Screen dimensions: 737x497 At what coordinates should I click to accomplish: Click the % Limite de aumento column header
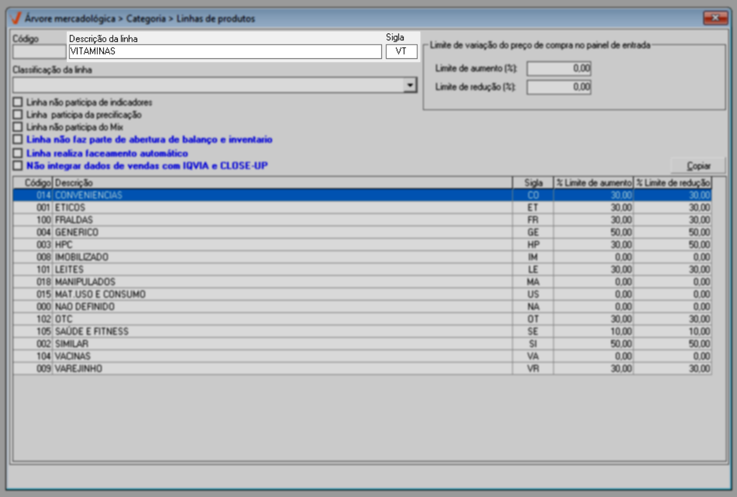coord(593,183)
